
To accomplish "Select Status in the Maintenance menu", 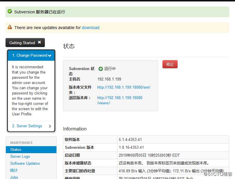I will (31, 150).
